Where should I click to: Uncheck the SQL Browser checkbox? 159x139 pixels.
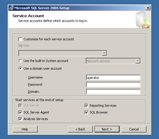[x=86, y=112]
